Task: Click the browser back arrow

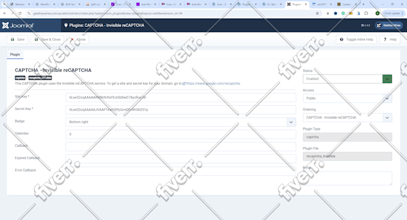Action: click(5, 13)
